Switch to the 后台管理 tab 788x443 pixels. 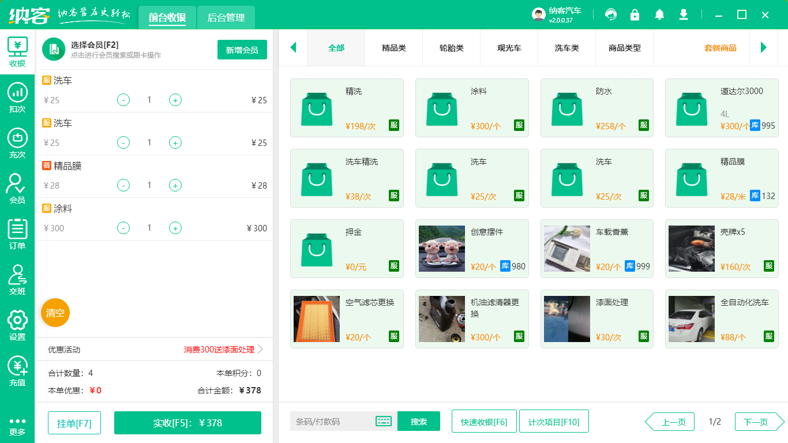point(225,18)
